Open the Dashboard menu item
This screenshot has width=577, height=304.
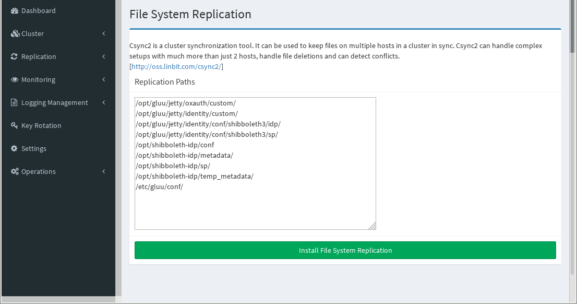[58, 10]
